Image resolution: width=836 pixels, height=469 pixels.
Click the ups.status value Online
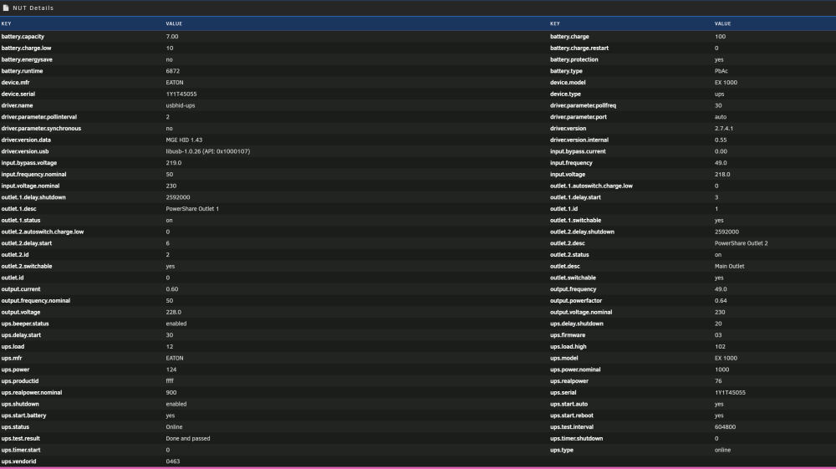[175, 427]
